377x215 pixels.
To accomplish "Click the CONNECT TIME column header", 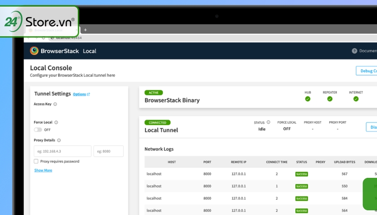I will tap(277, 162).
